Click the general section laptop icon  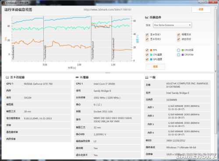(x=147, y=77)
